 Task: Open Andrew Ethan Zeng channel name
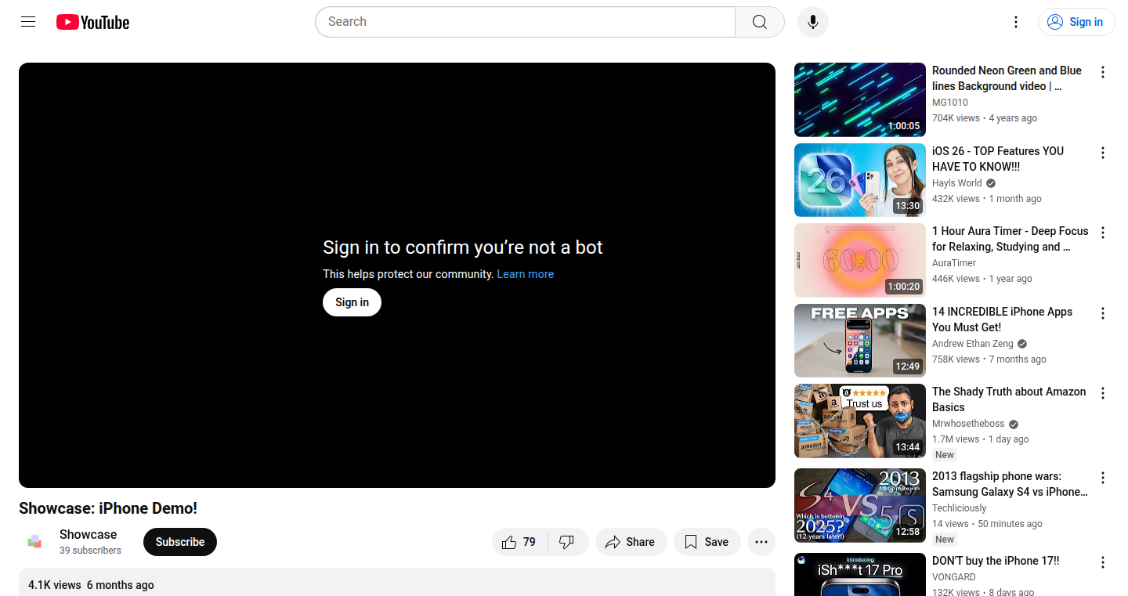click(973, 344)
